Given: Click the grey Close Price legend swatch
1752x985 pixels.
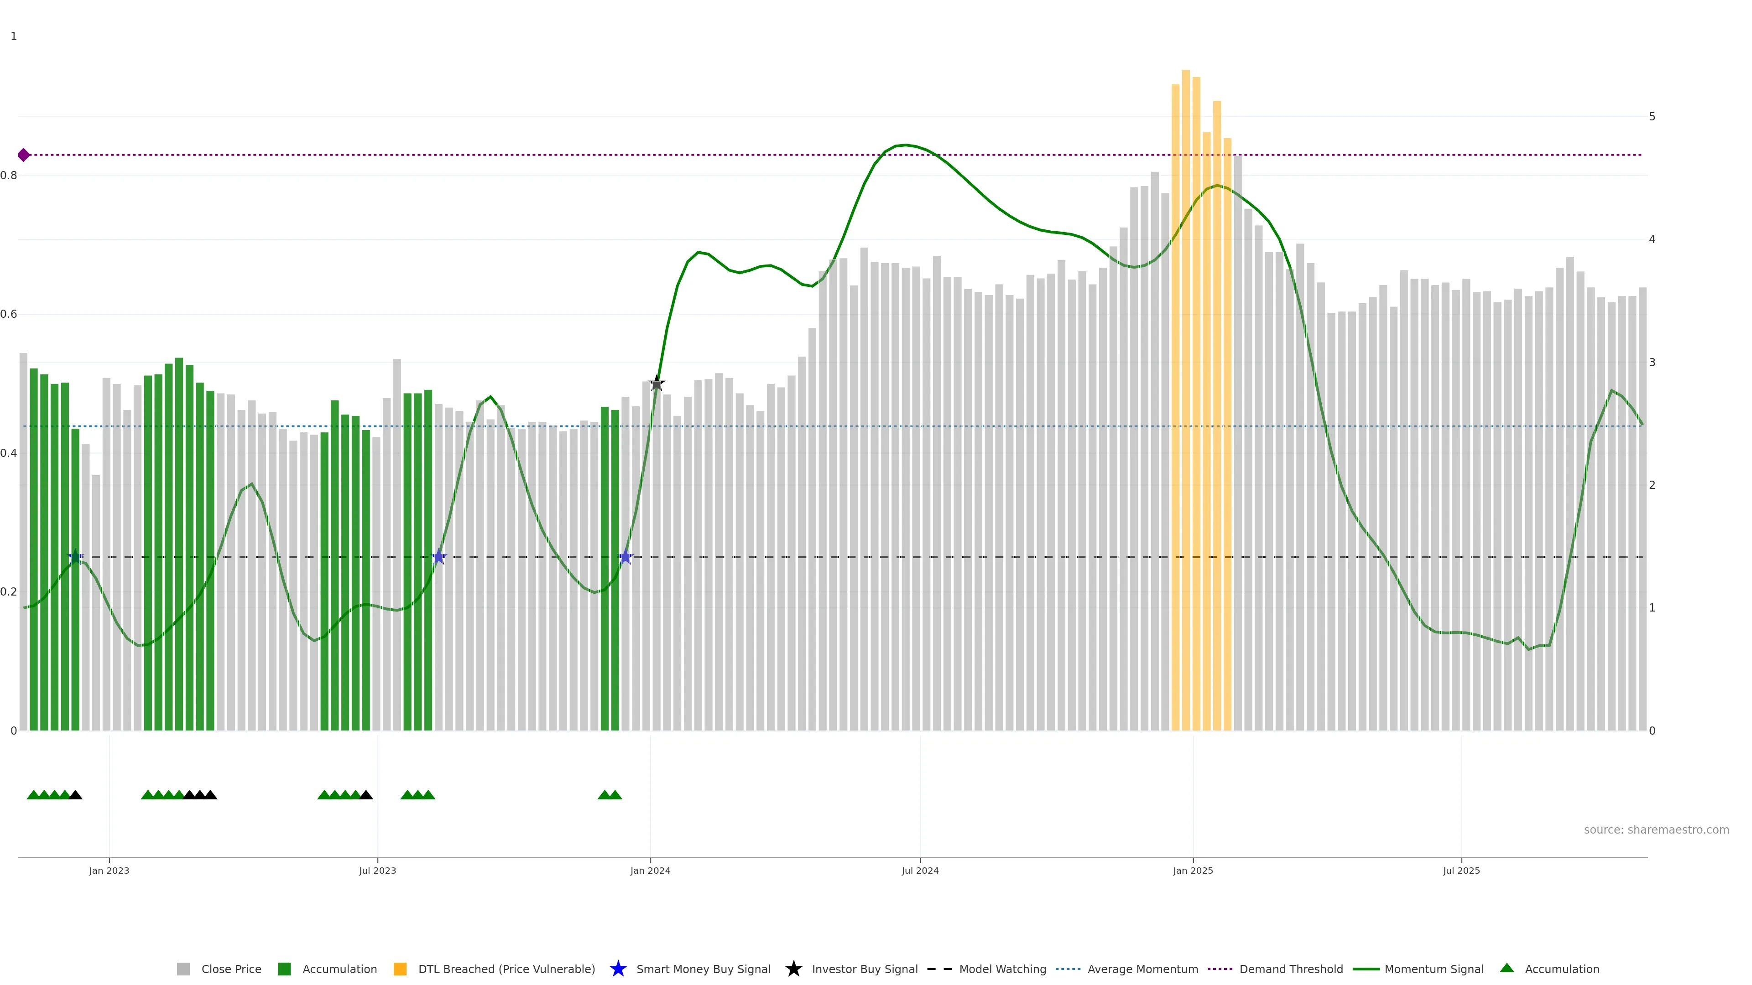Looking at the screenshot, I should coord(183,969).
